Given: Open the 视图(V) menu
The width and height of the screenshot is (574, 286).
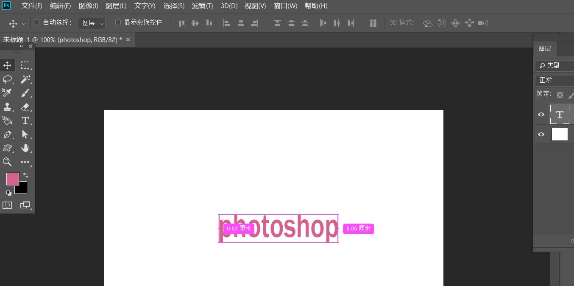Looking at the screenshot, I should click(255, 6).
